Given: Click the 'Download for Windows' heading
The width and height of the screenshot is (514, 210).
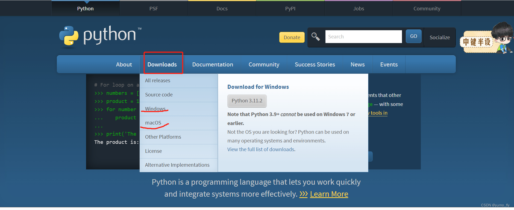Looking at the screenshot, I should click(x=258, y=87).
